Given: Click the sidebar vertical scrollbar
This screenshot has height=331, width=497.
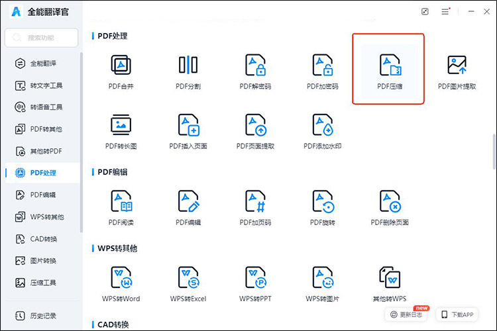Looking at the screenshot, I should 82,142.
